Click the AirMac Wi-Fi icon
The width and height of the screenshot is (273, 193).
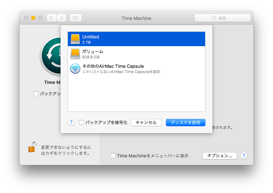click(x=75, y=69)
